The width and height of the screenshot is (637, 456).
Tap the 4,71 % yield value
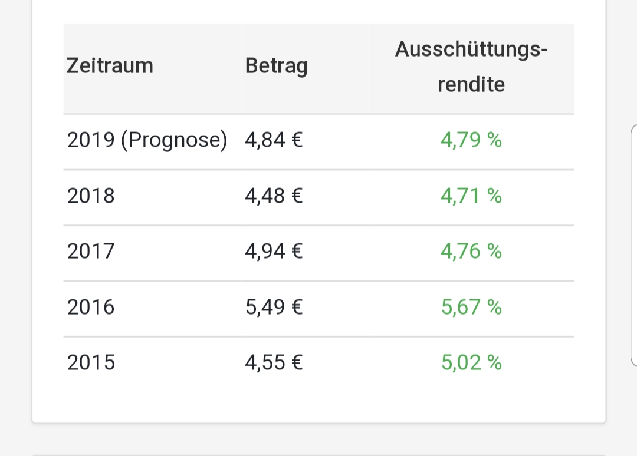[471, 196]
